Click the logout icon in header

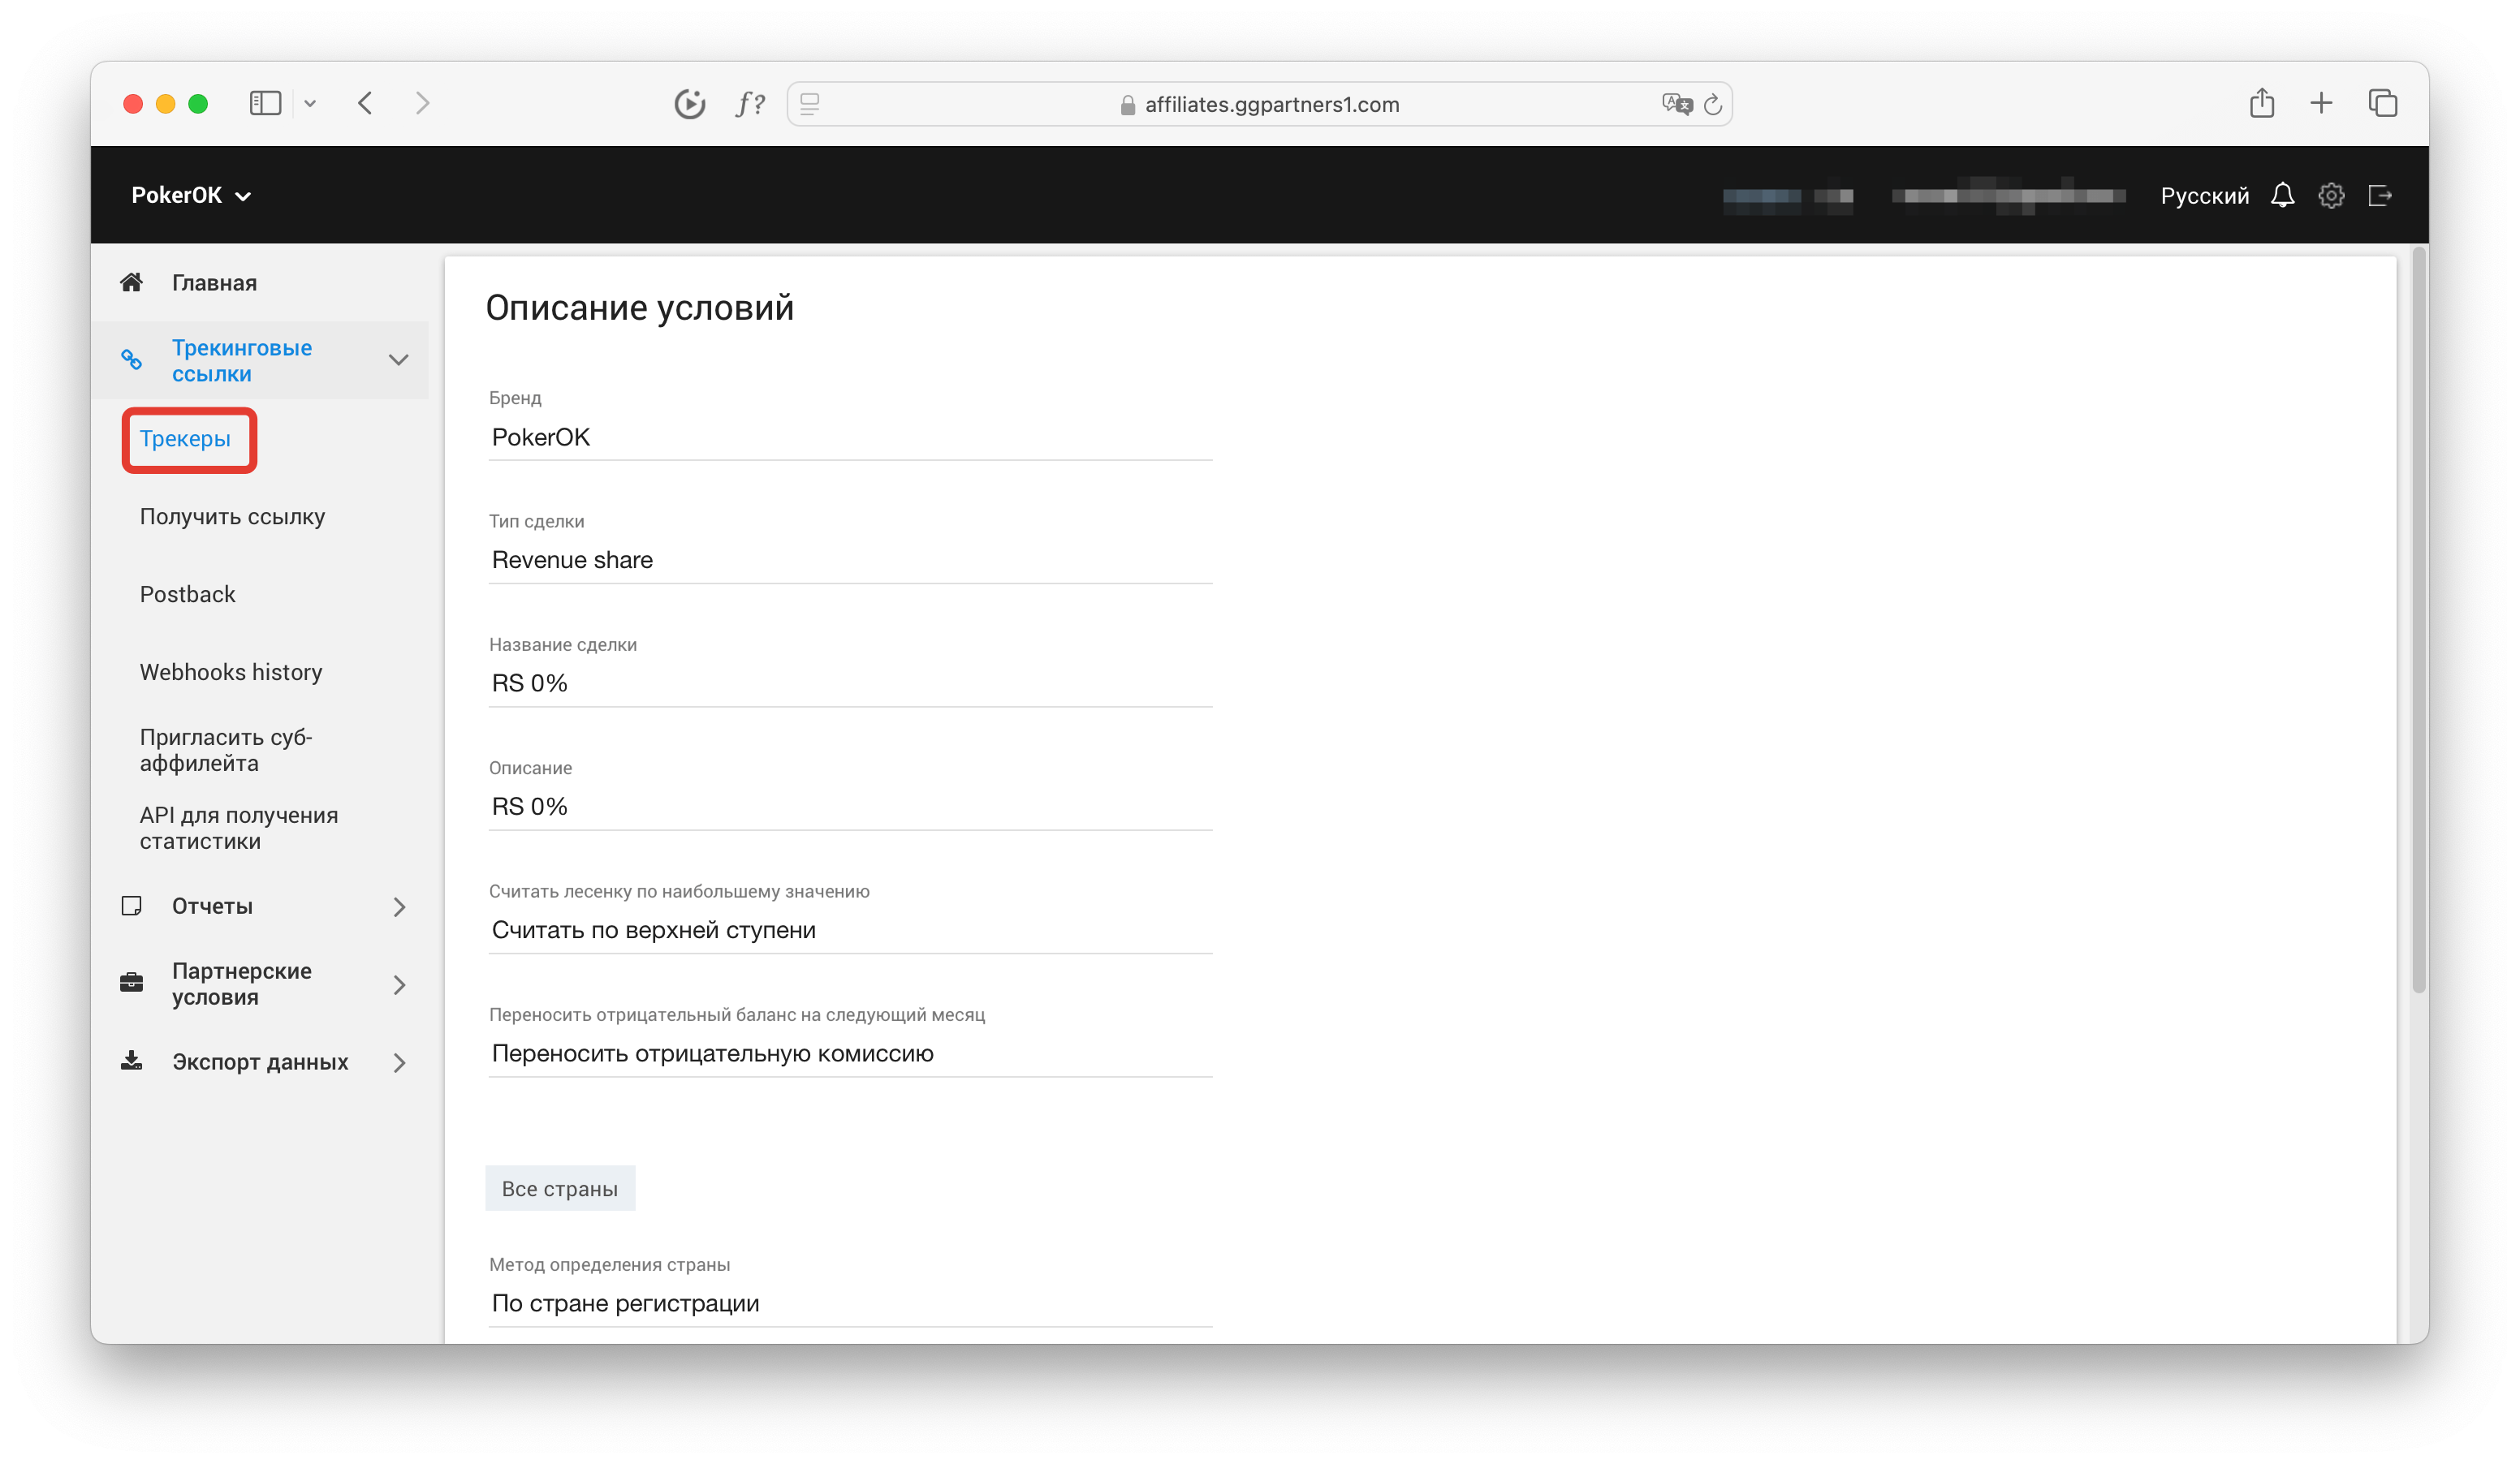pos(2379,196)
